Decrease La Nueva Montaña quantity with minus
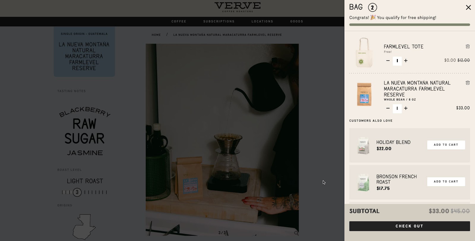 [x=388, y=108]
